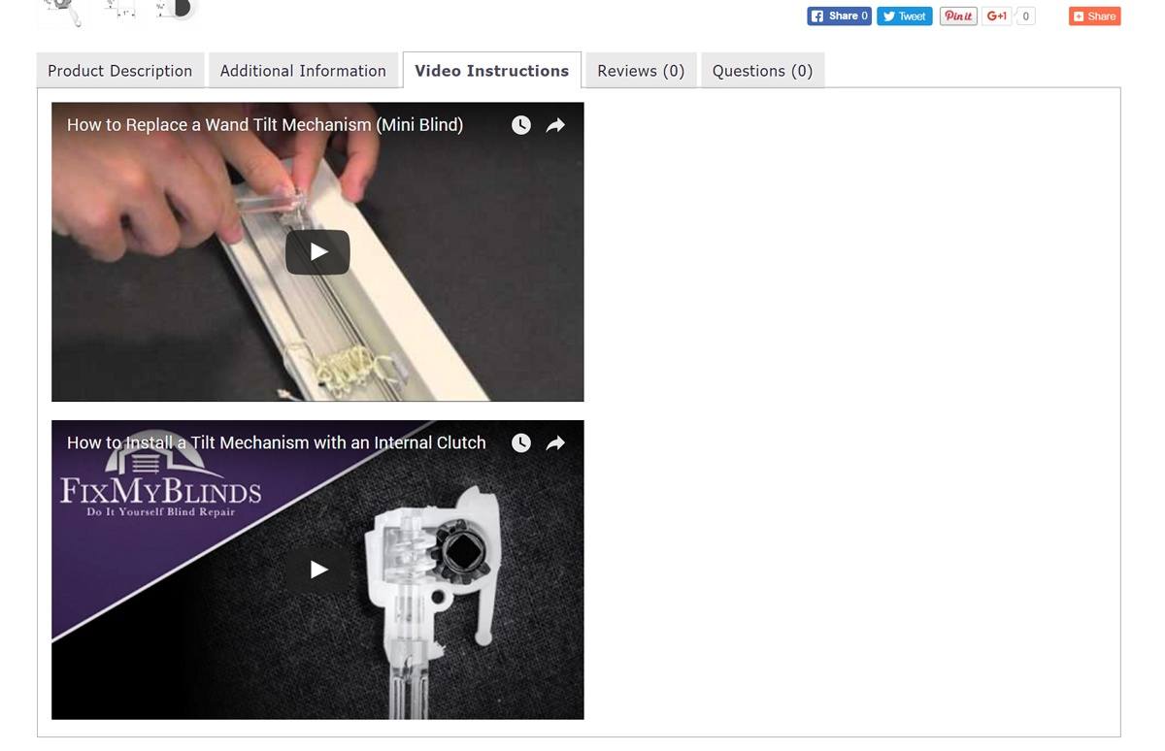Open the 'How to Install a Tilt Mechanism' title link
The image size is (1165, 751).
[277, 442]
